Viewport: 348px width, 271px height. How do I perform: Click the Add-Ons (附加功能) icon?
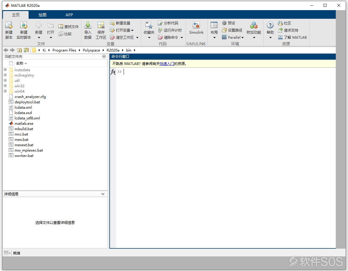254,25
